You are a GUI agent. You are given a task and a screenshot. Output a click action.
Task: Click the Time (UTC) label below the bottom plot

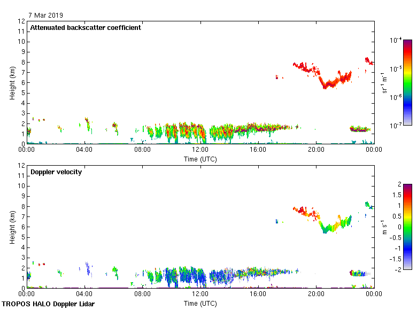(200, 303)
